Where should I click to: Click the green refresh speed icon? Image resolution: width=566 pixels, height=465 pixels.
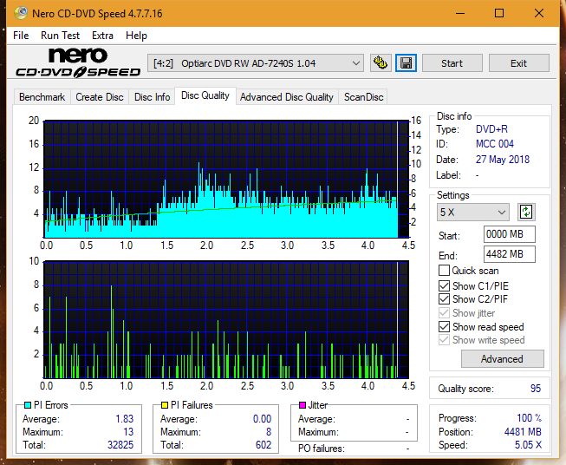(x=526, y=212)
